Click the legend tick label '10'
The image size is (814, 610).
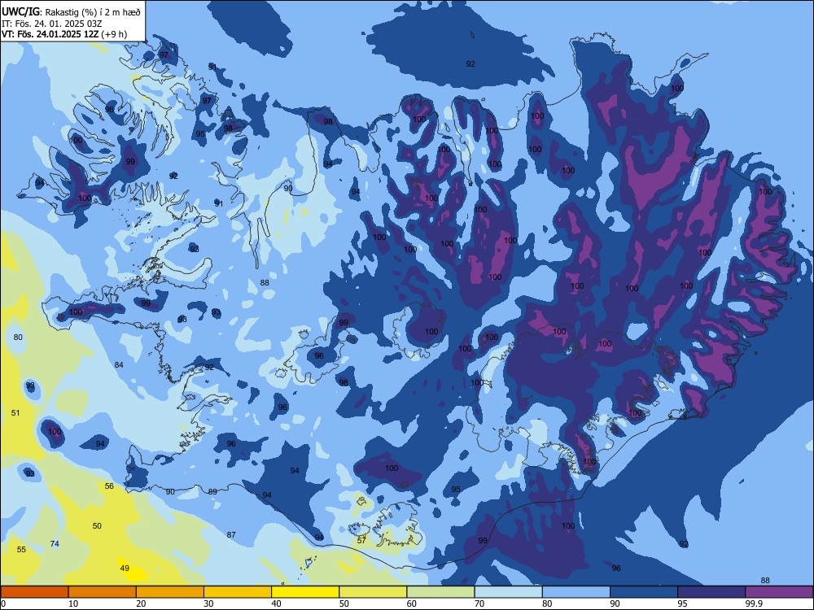73,603
